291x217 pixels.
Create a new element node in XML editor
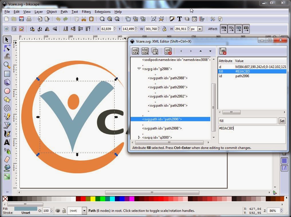(135, 51)
